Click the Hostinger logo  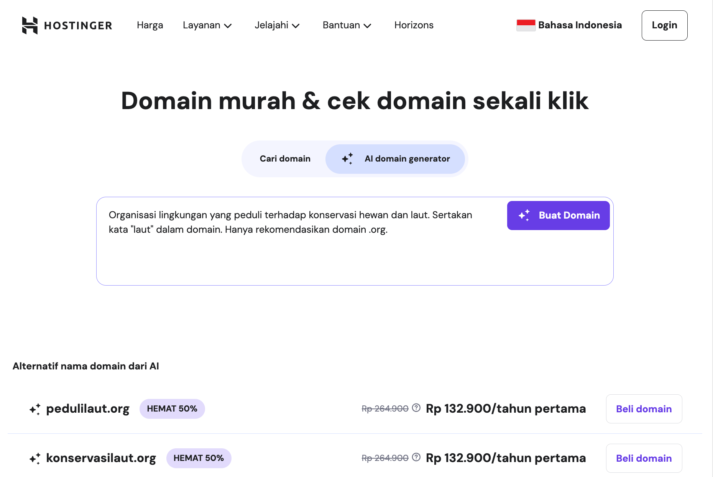pos(67,25)
